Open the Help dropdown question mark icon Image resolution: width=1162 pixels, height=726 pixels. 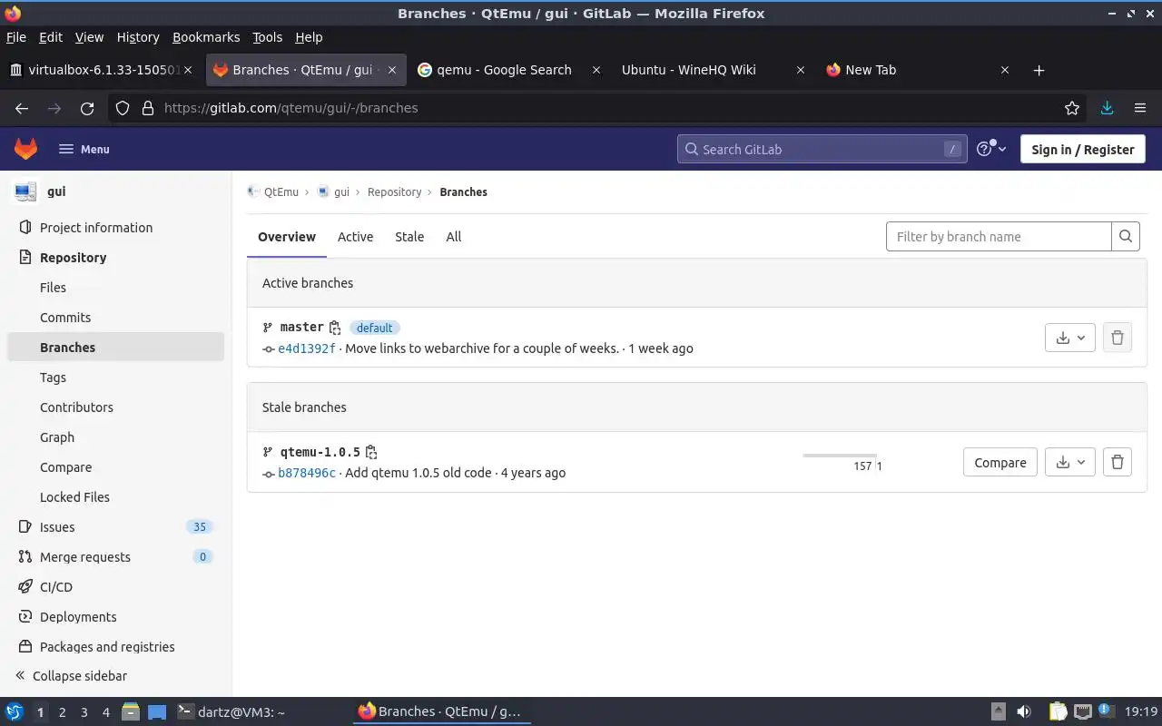click(991, 149)
